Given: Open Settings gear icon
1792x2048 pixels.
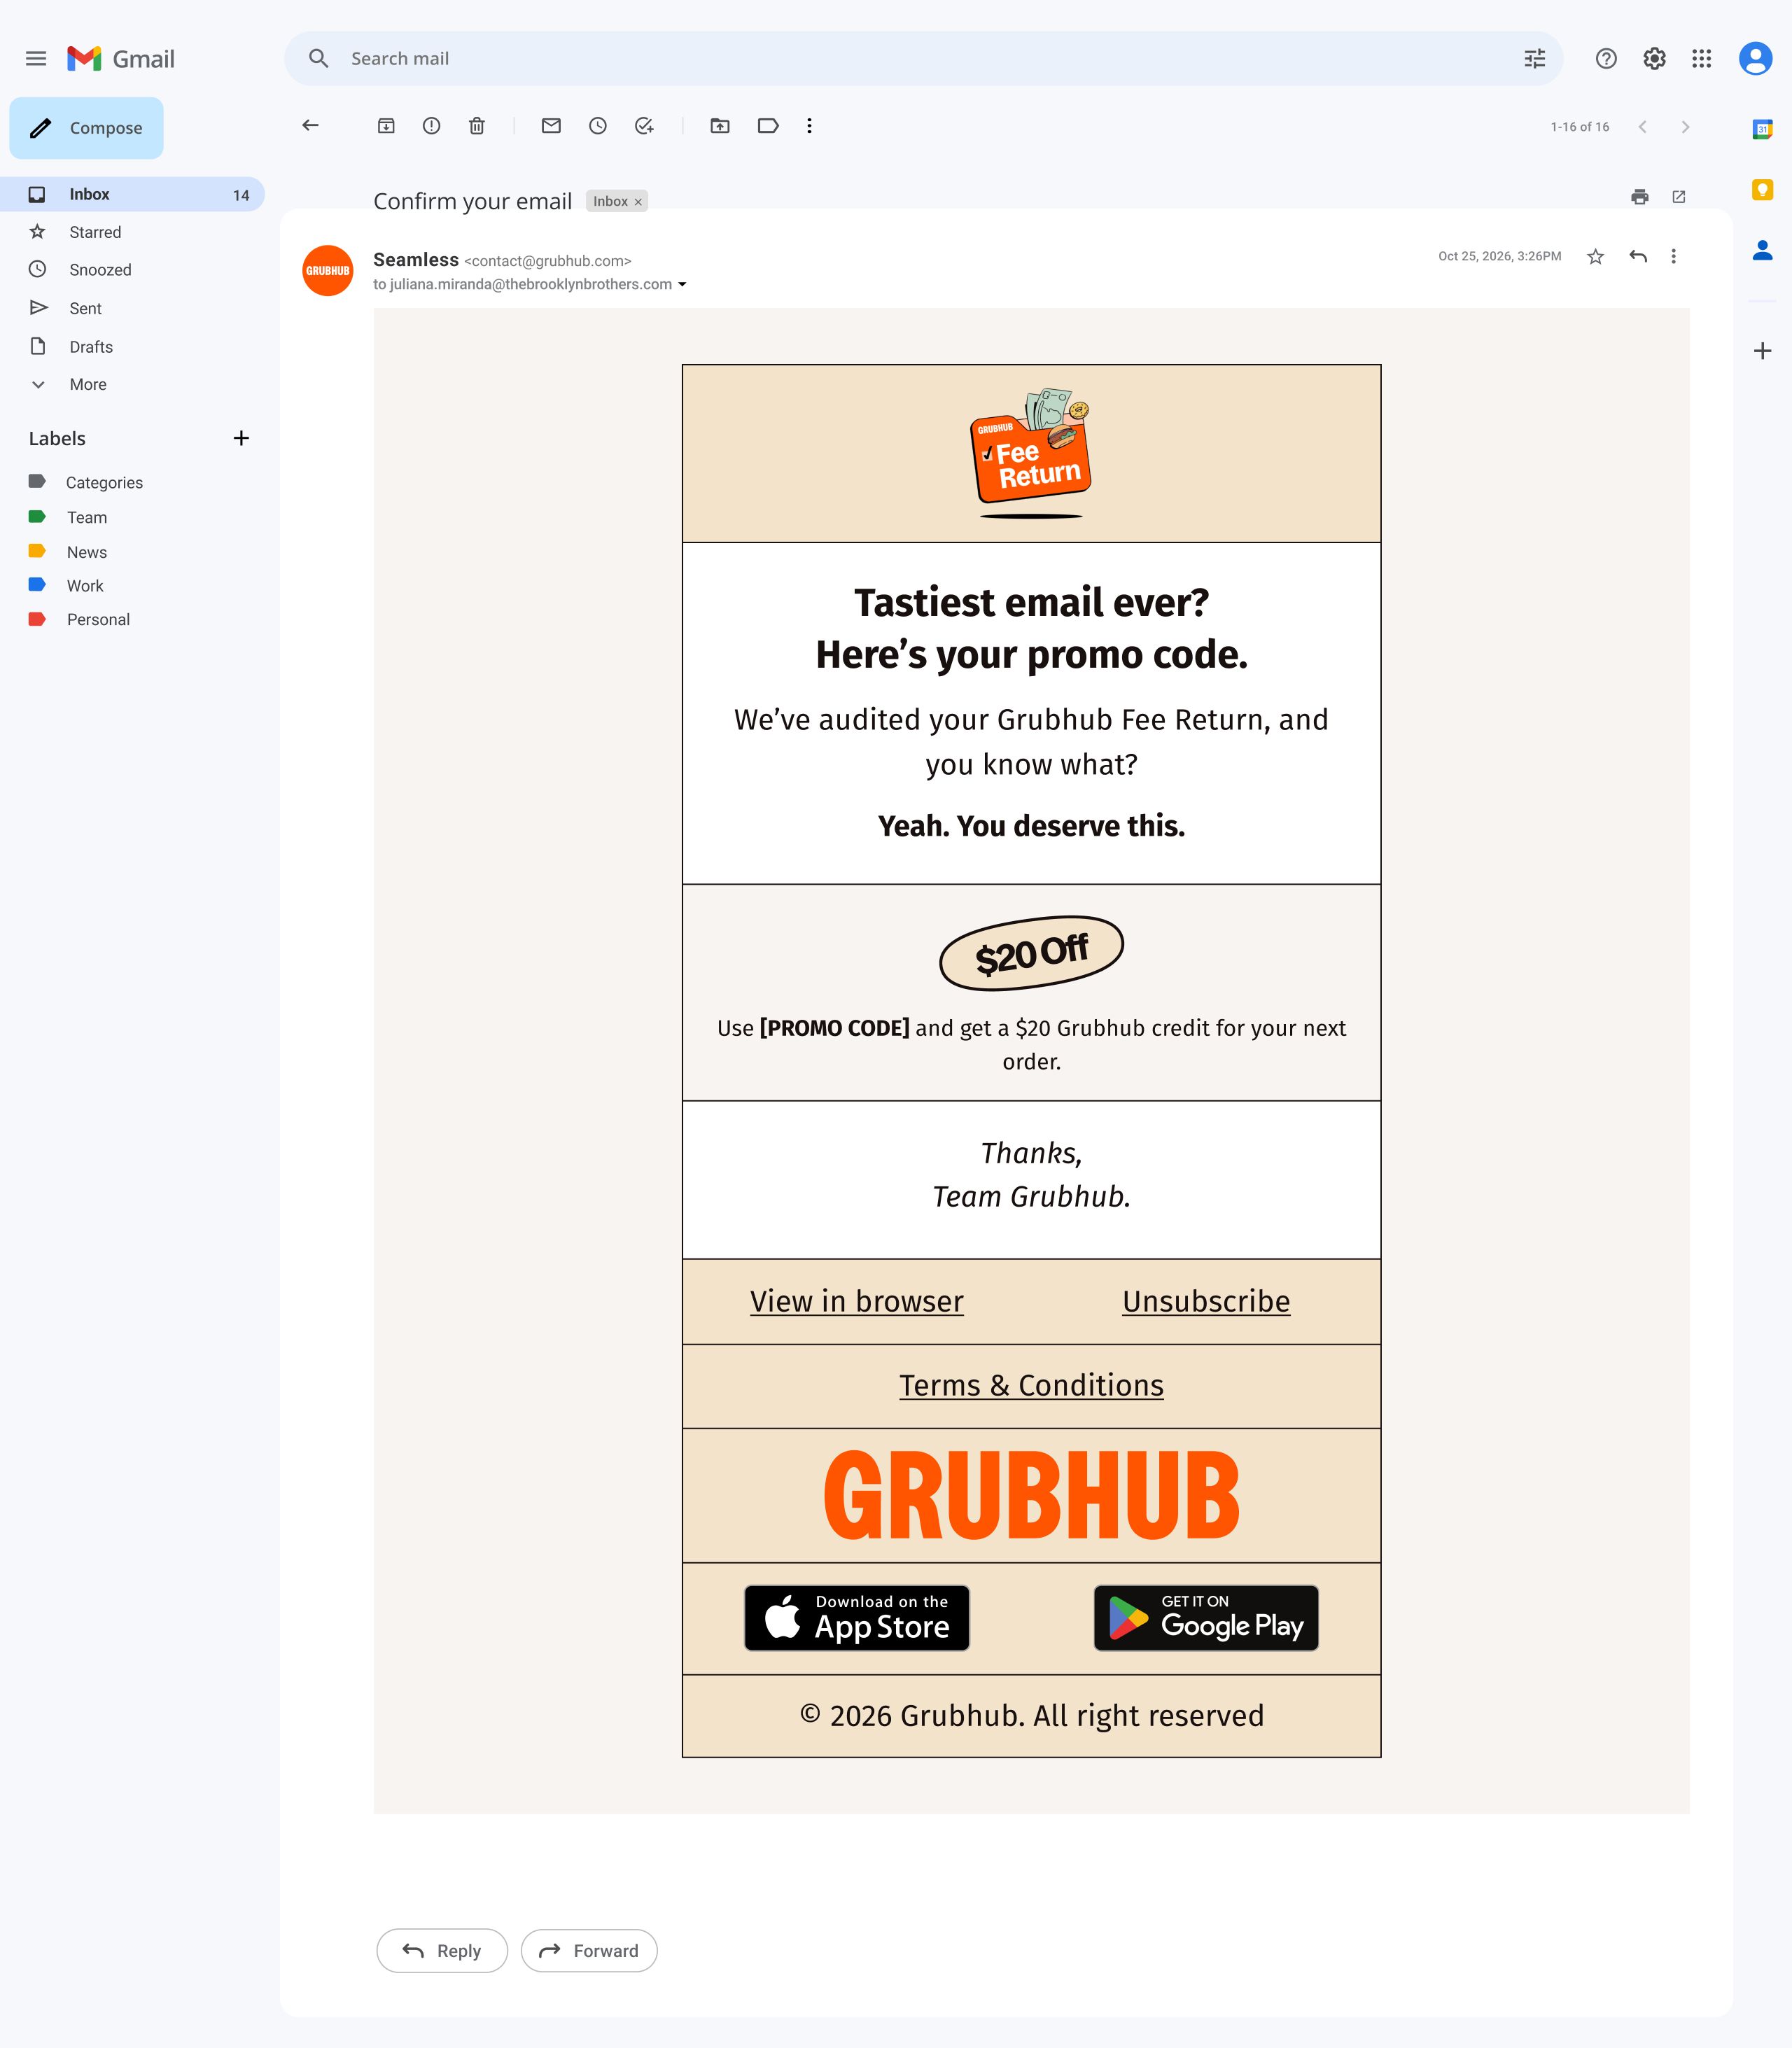Looking at the screenshot, I should 1654,59.
